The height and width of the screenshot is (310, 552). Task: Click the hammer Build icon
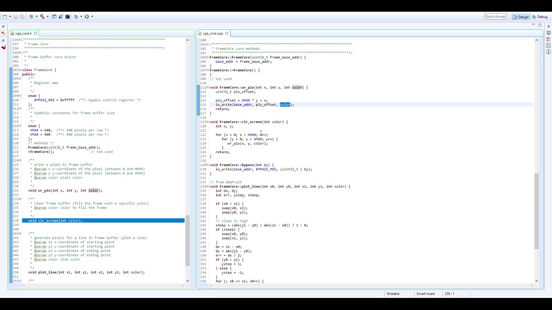pos(42,16)
